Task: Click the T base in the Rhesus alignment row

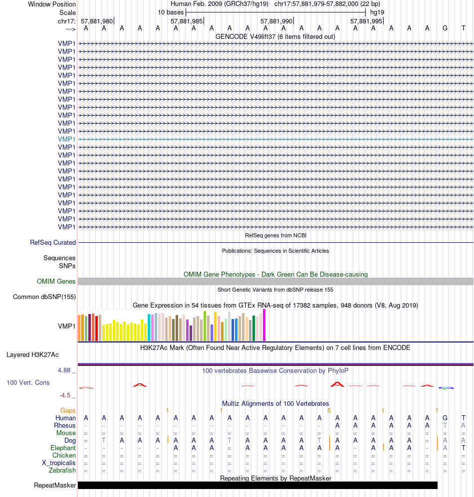Action: click(x=445, y=426)
